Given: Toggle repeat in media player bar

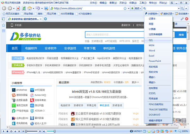Looking at the screenshot, I should (11, 131).
